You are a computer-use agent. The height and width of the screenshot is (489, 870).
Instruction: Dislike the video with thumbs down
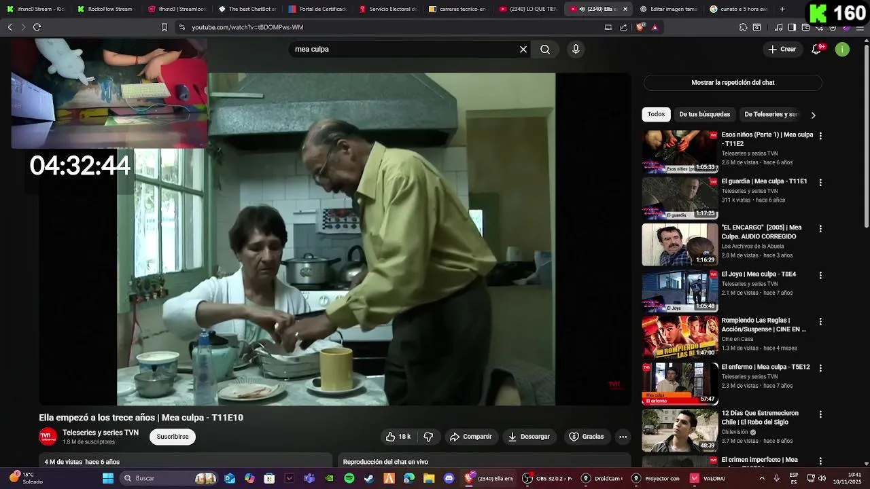[x=428, y=437]
